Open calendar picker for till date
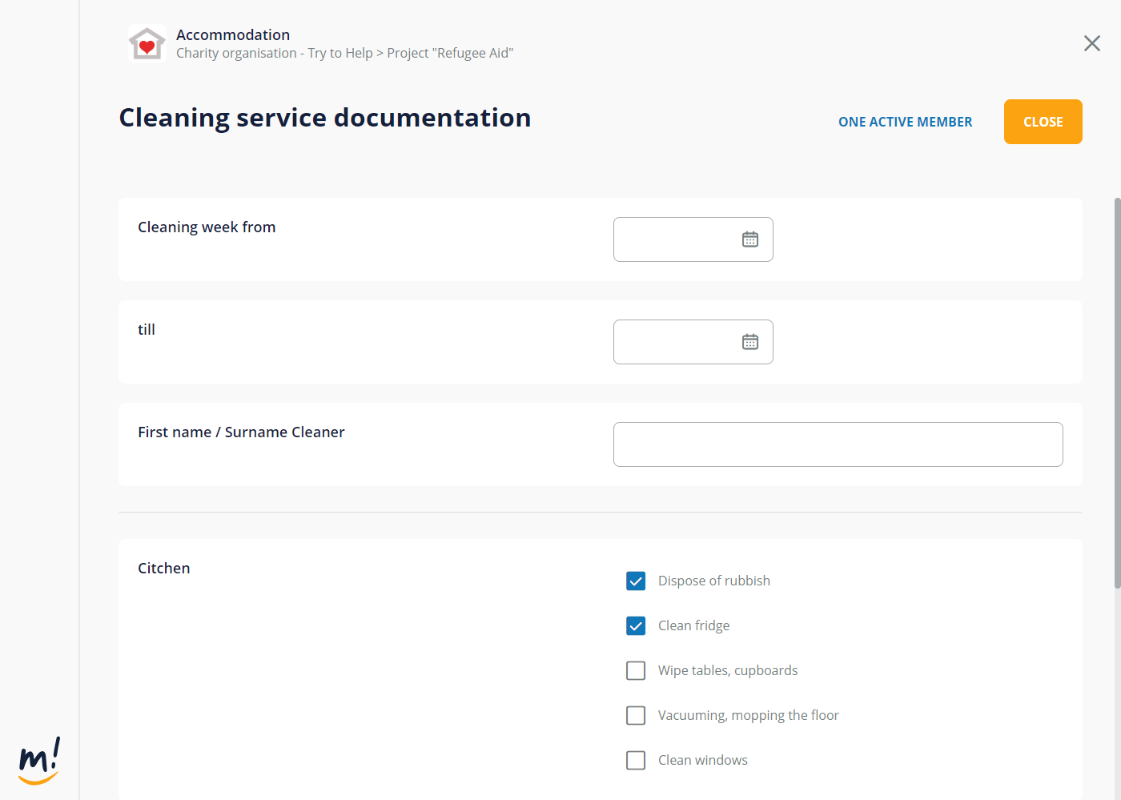 click(750, 342)
